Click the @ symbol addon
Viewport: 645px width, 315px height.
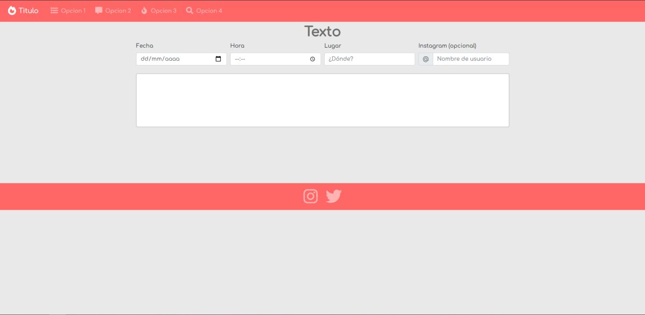point(426,59)
